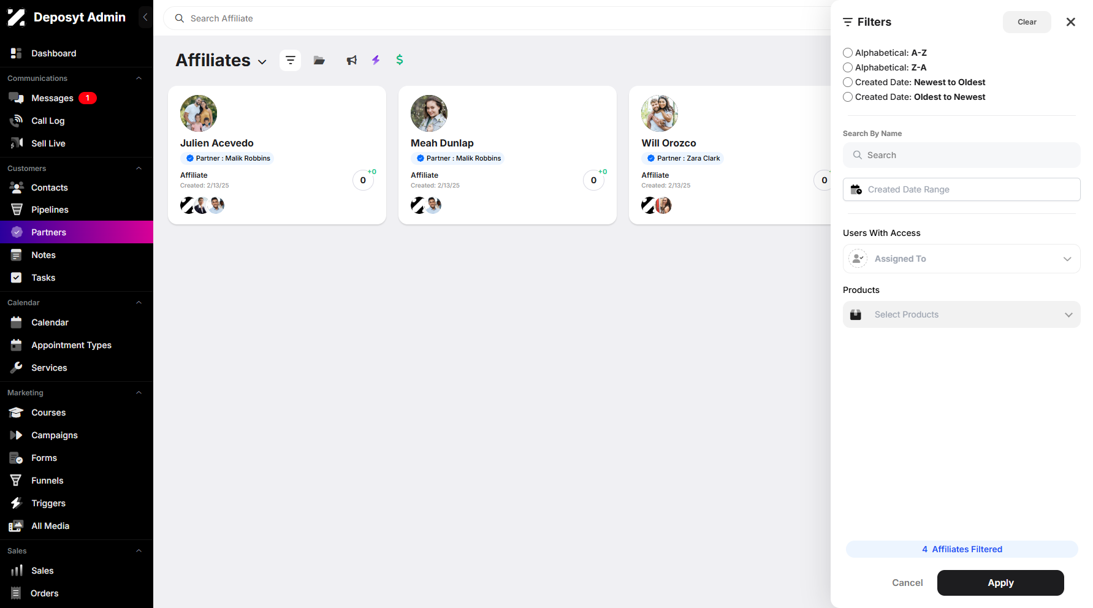Open the Affiliates view dropdown
This screenshot has width=1093, height=608.
(262, 62)
